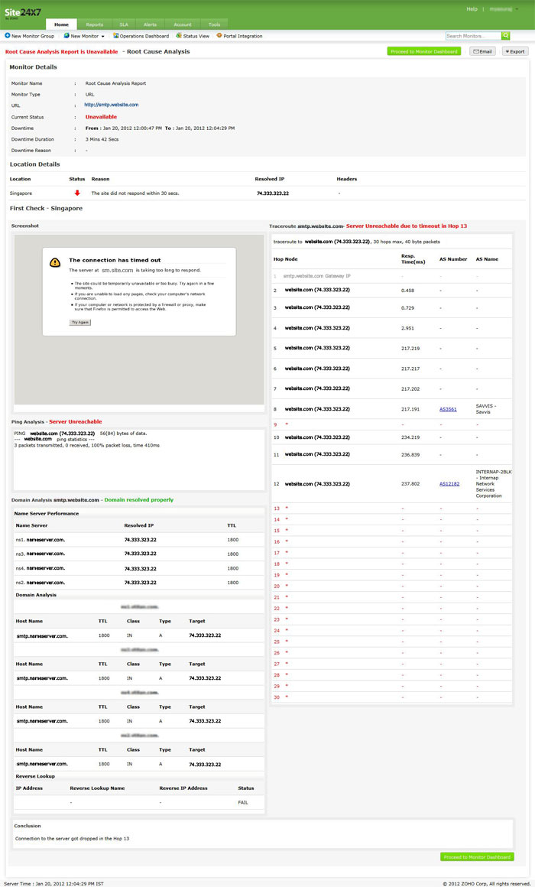This screenshot has width=535, height=887.
Task: Click the warning icon in timeout screenshot
Action: pos(54,262)
